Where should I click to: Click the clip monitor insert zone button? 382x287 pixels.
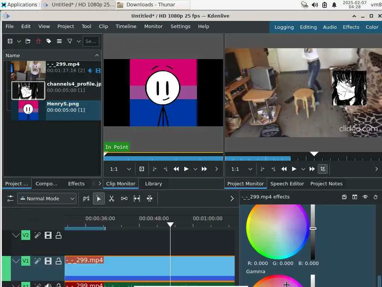pos(141,169)
